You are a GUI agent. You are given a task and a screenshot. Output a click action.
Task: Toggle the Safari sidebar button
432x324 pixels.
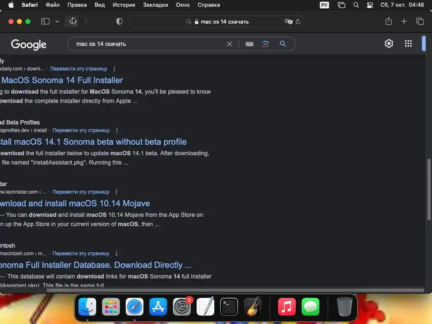45,22
